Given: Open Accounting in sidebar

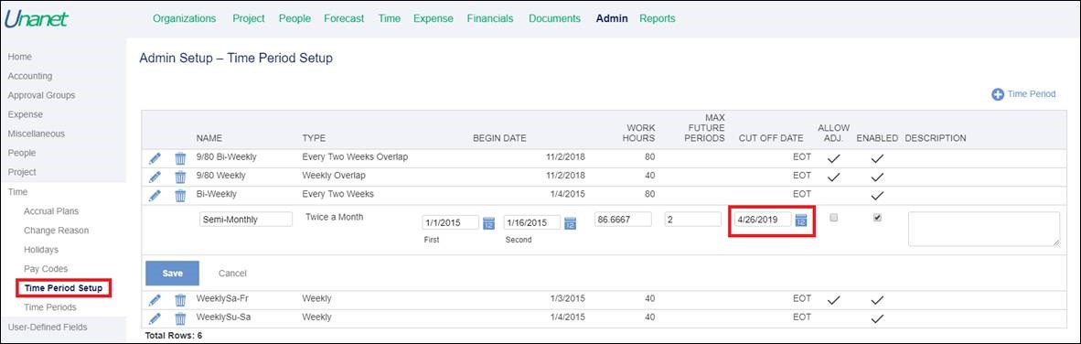Looking at the screenshot, I should (29, 76).
